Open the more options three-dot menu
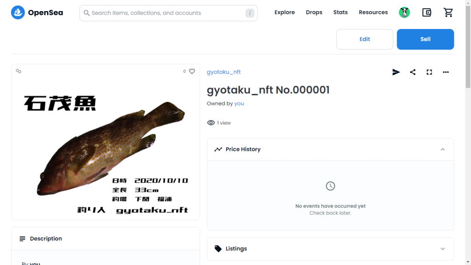The width and height of the screenshot is (471, 265). pos(446,72)
